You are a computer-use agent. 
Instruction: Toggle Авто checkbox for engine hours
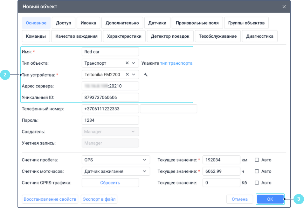257,172
